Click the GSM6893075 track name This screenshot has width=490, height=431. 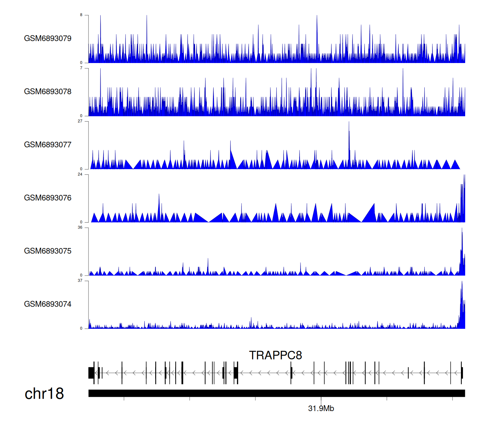pyautogui.click(x=48, y=251)
